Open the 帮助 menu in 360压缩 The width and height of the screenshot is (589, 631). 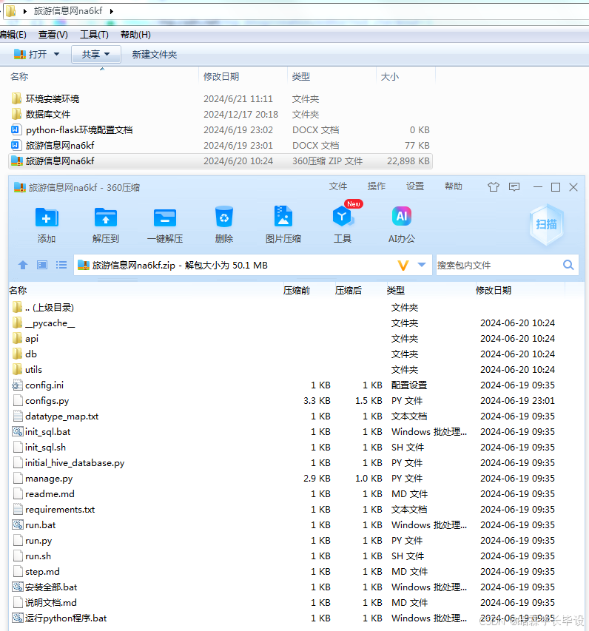point(454,186)
